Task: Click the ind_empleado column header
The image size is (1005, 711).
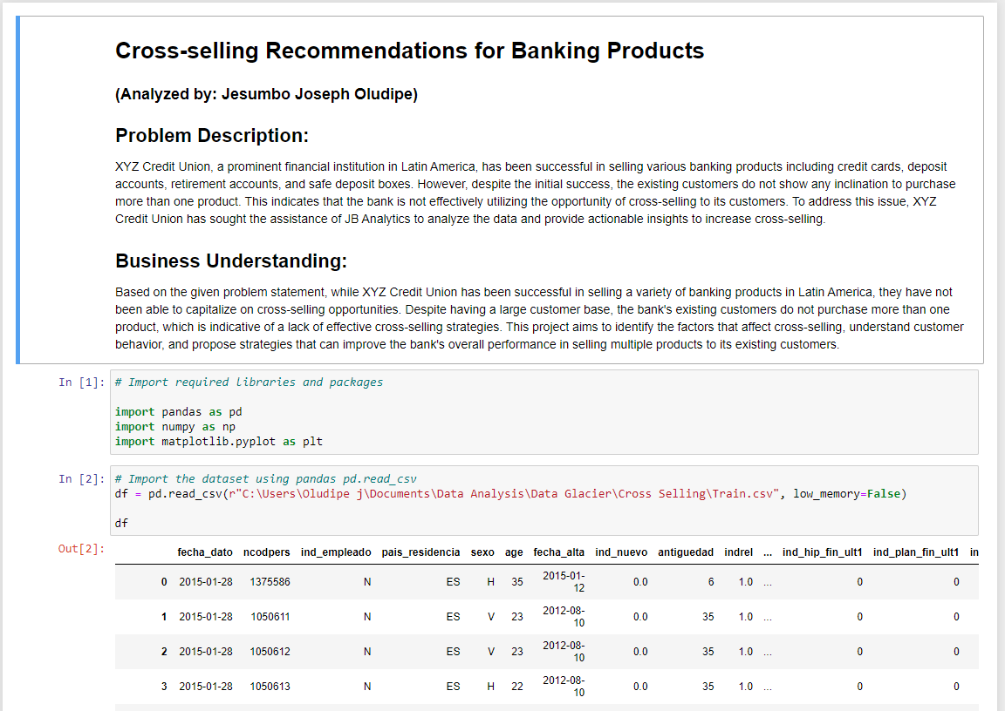Action: pos(336,552)
